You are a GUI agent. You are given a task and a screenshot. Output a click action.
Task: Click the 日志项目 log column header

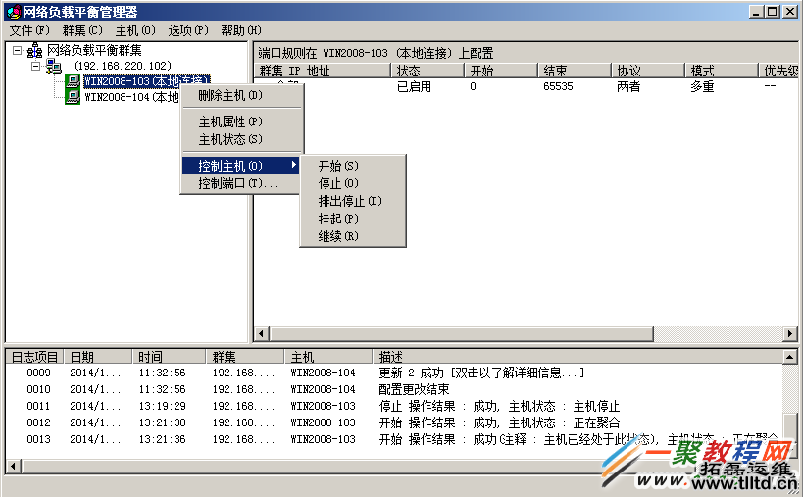click(x=34, y=357)
